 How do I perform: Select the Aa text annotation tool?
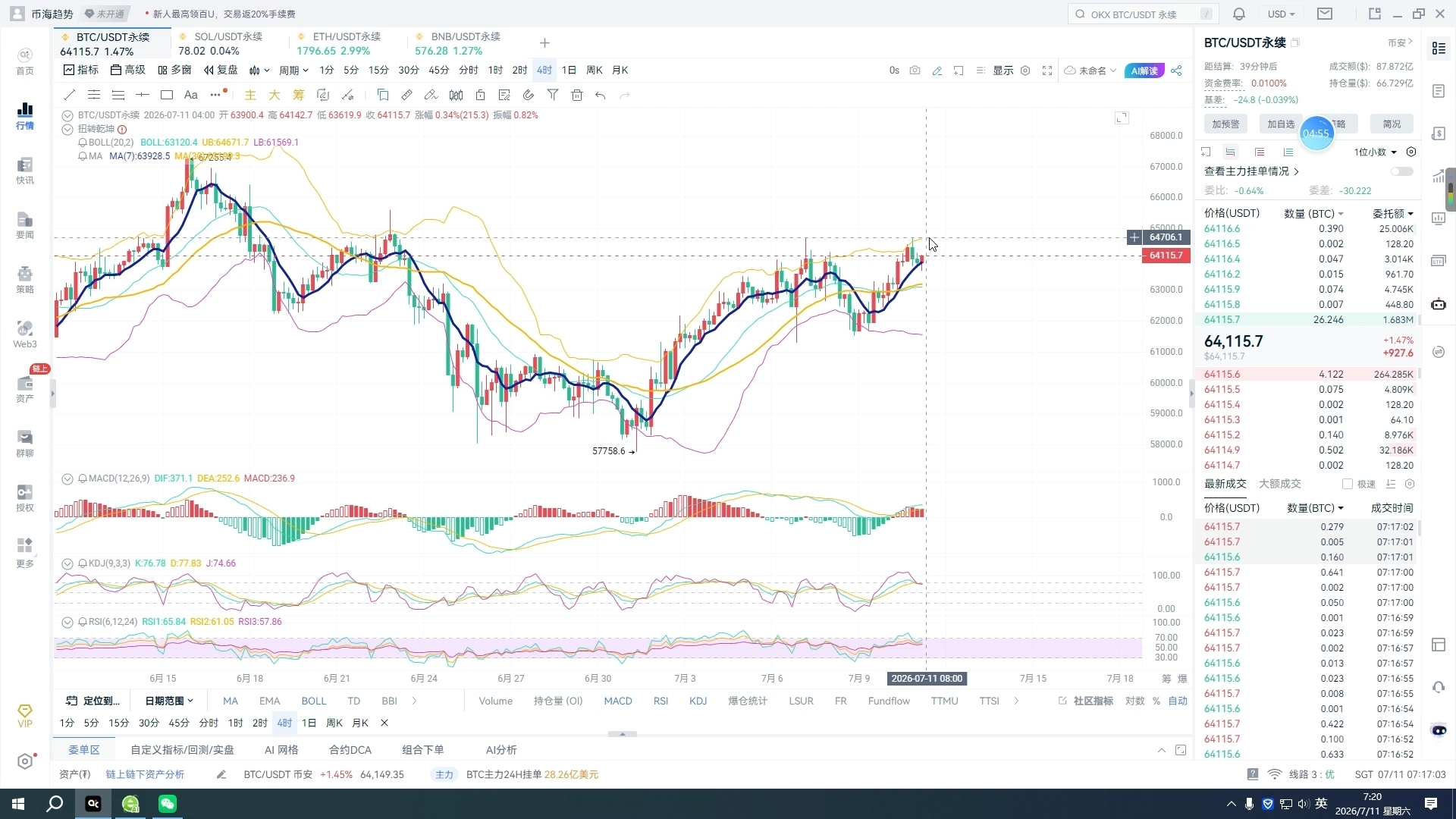coord(191,95)
